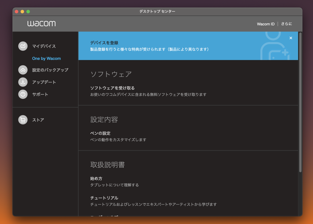
Task: Open 設定のバックアップ in the sidebar
Action: (x=50, y=70)
